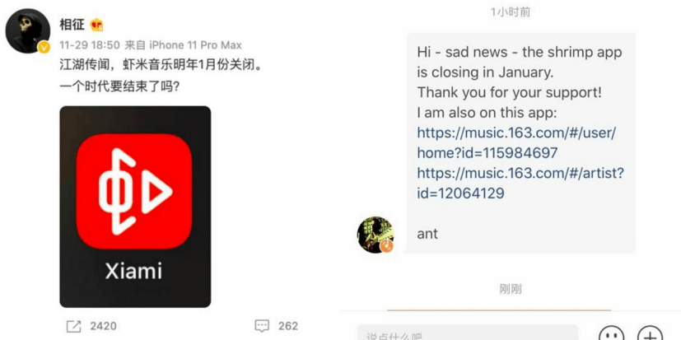Open 相征's skull profile avatar
The image size is (681, 340).
[x=28, y=30]
